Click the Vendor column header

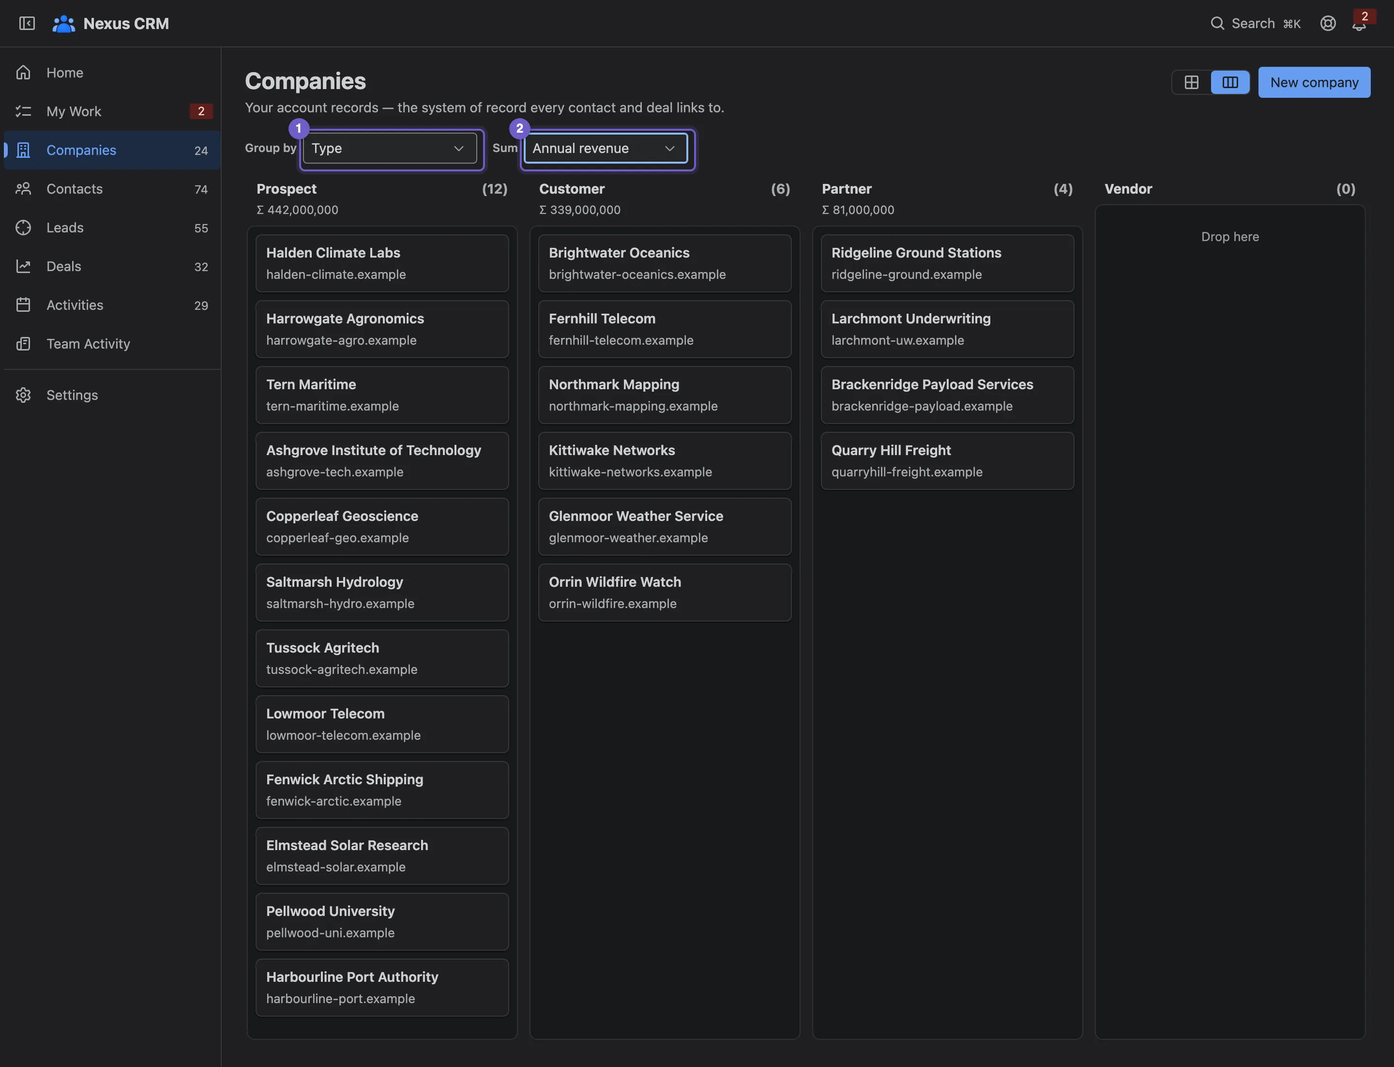tap(1128, 189)
